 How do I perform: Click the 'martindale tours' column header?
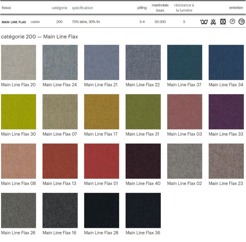coord(160,8)
